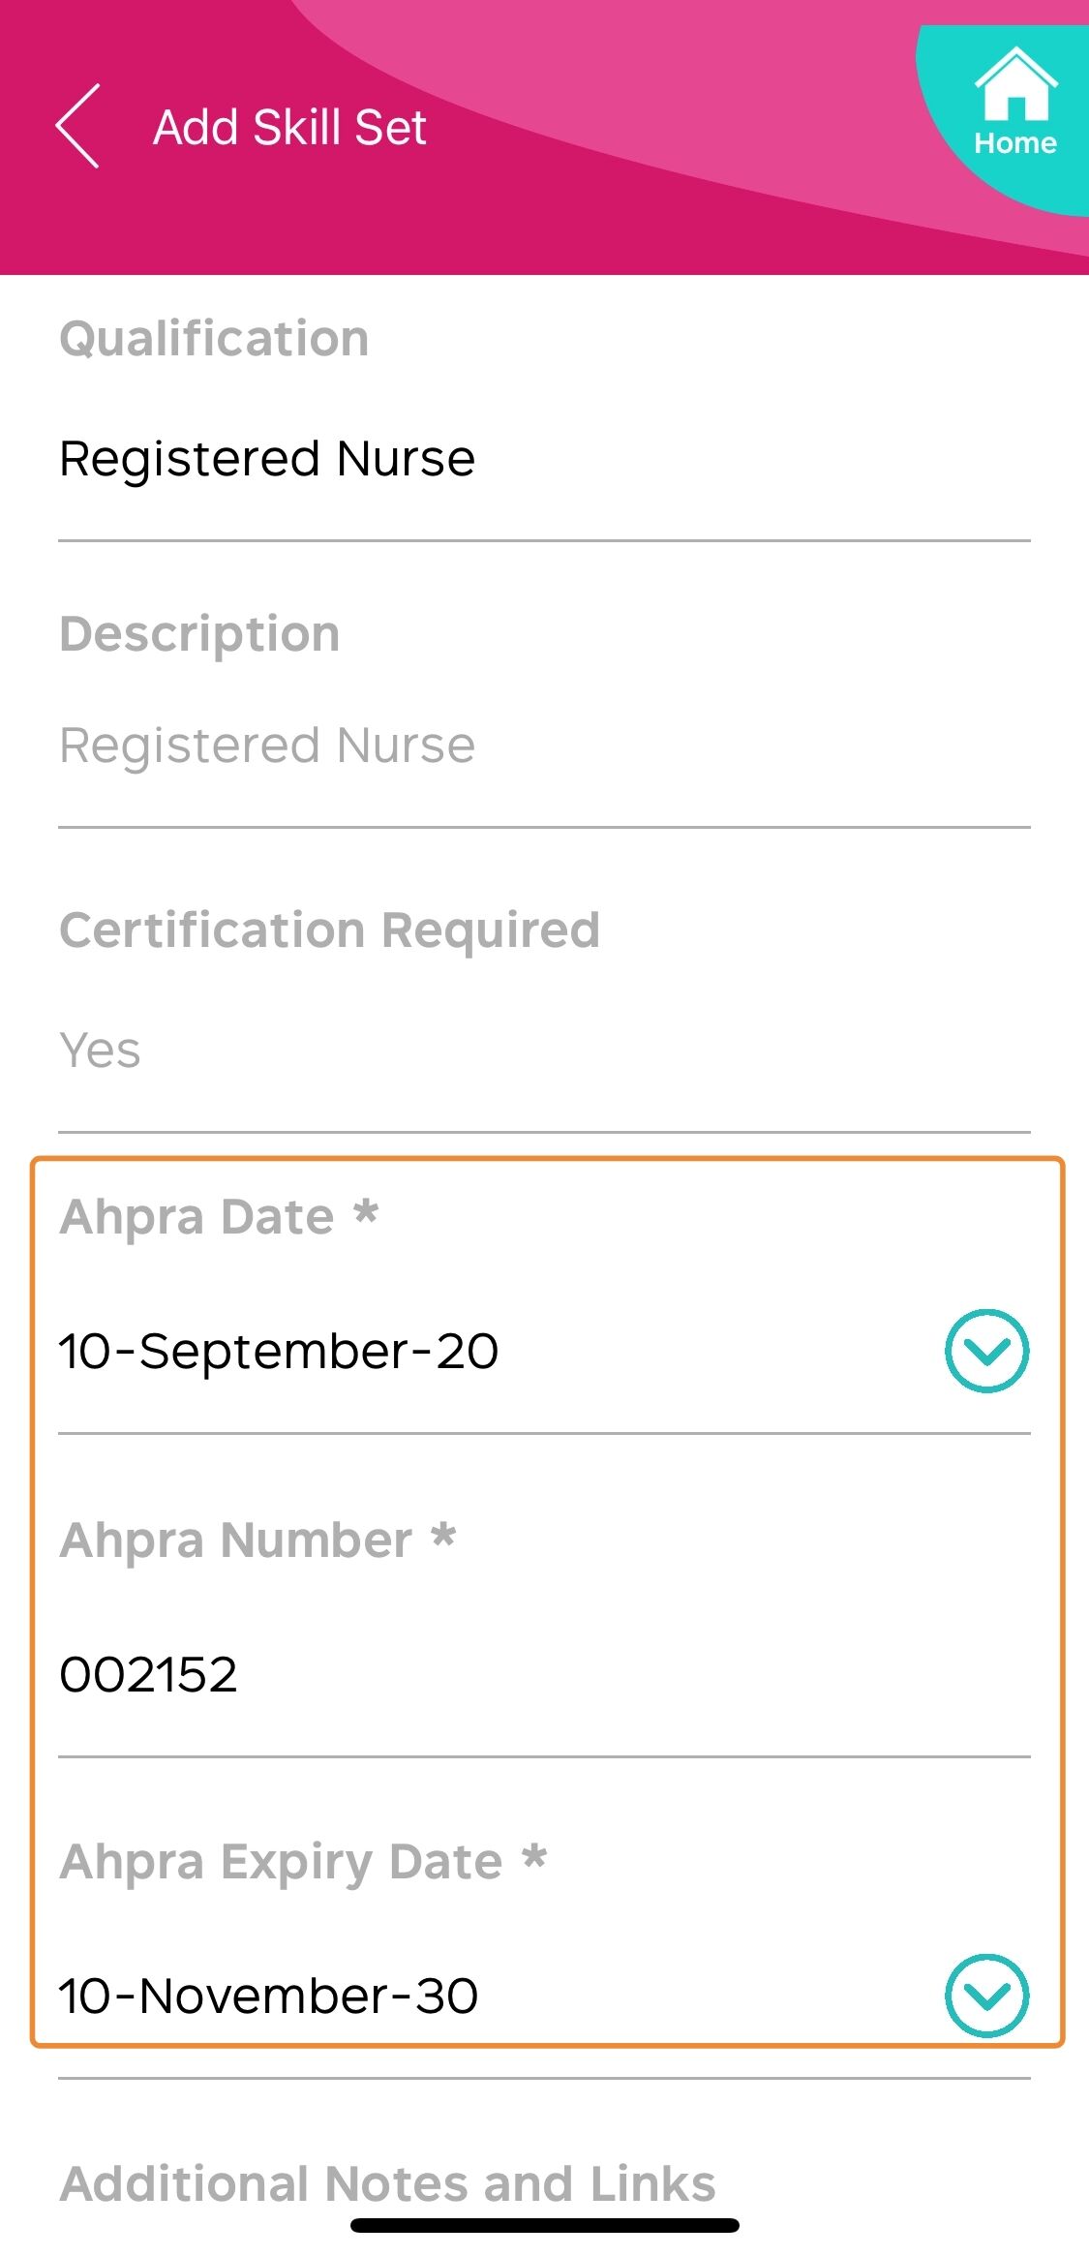Viewport: 1089px width, 2256px height.
Task: Click the Certification Required heading
Action: pos(329,931)
